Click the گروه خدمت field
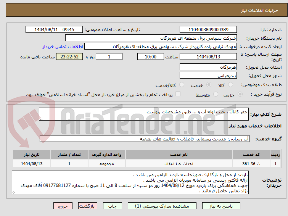 [145, 139]
